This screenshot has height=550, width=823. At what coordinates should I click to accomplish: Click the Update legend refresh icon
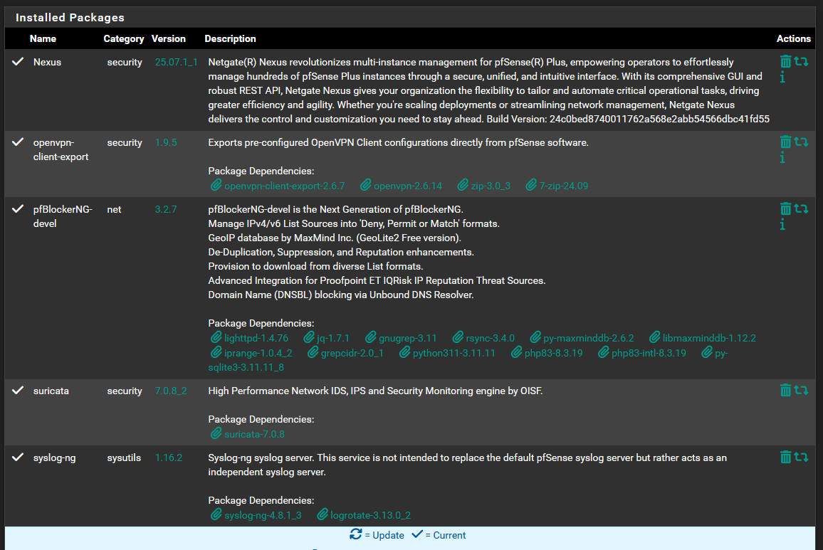click(355, 534)
